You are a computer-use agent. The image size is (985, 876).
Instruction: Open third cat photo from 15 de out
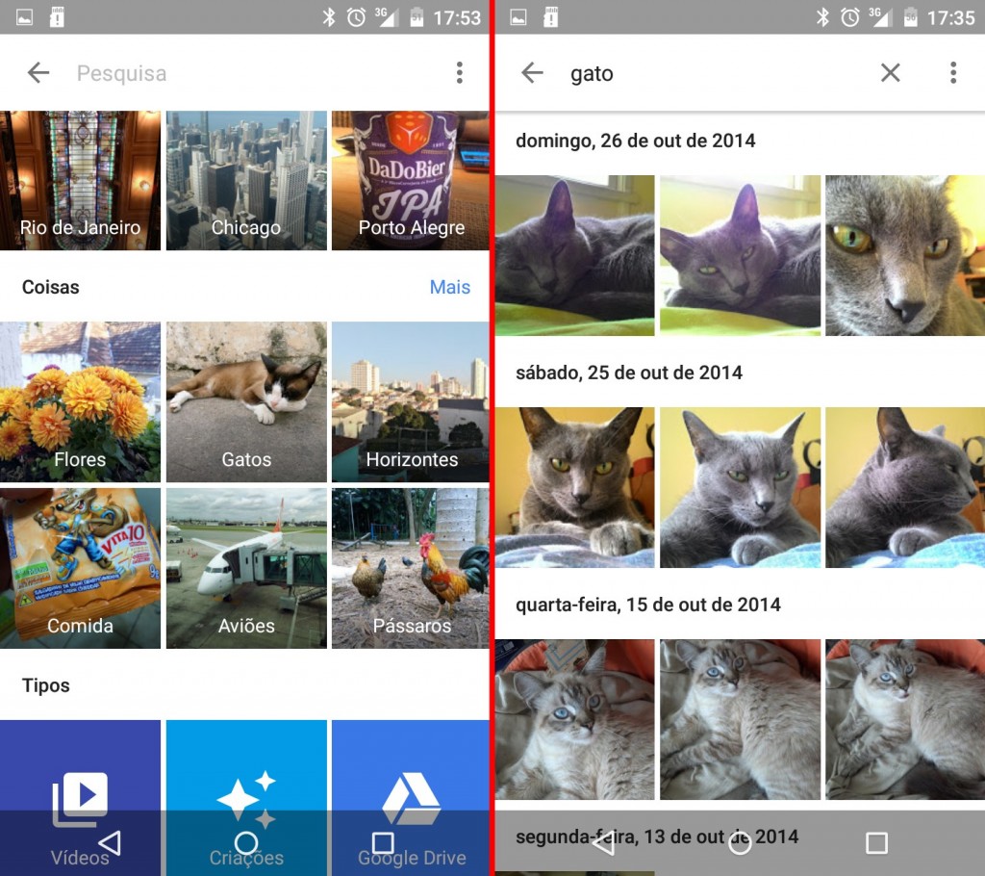tap(905, 719)
